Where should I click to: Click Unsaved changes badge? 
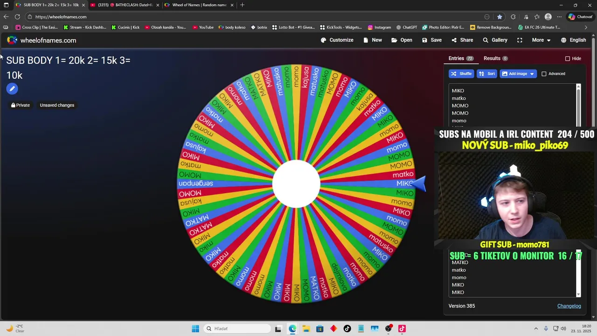(57, 105)
